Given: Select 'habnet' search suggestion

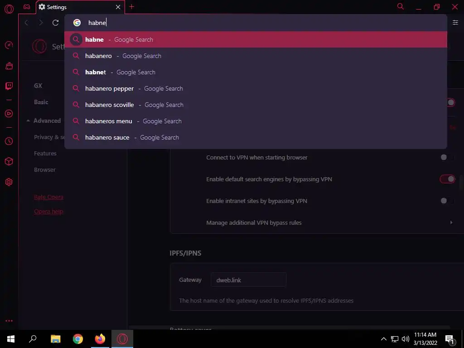Looking at the screenshot, I should point(256,72).
